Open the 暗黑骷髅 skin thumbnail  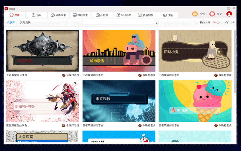click(x=42, y=51)
